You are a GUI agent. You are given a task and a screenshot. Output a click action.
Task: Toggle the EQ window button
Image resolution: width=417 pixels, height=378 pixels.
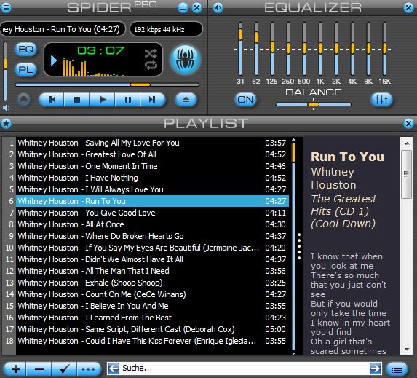pos(25,50)
